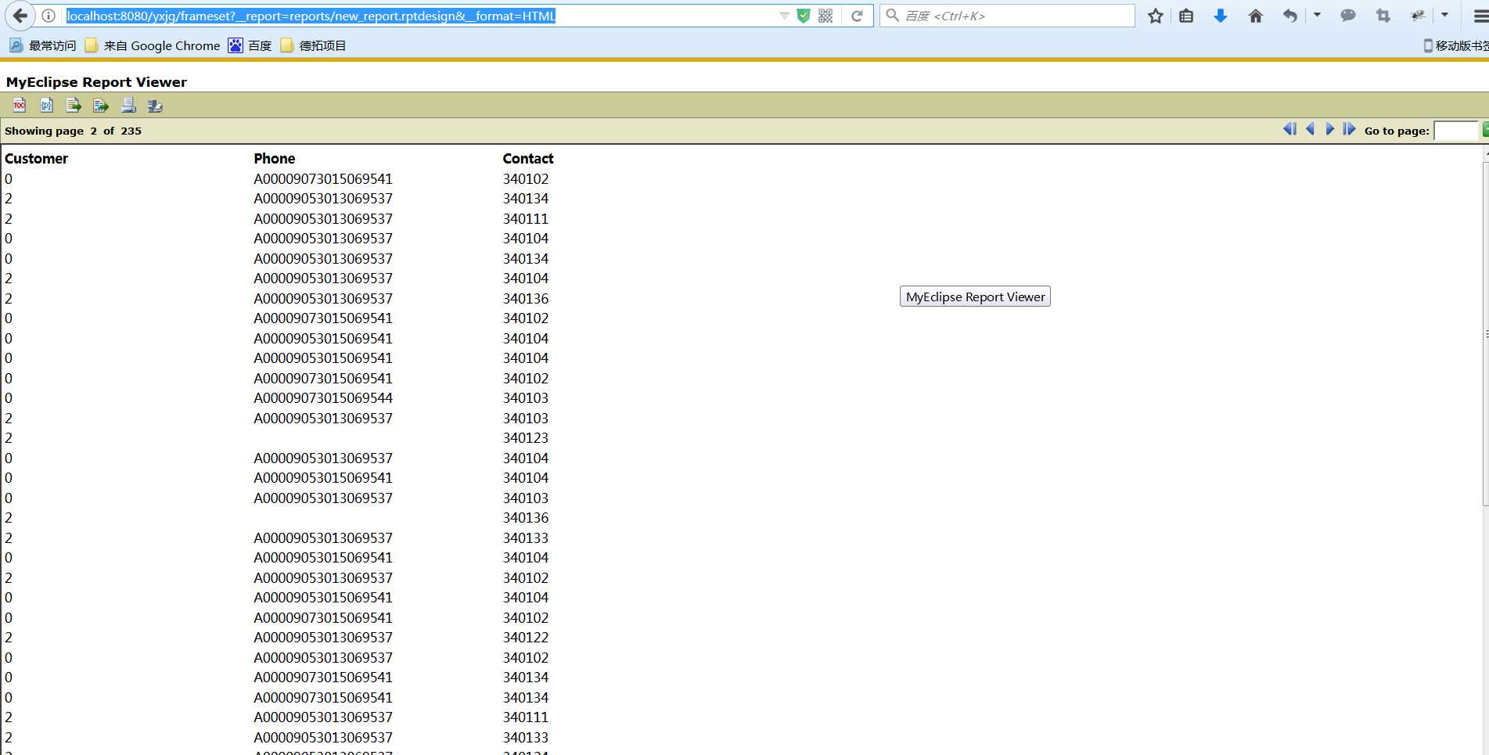Open the 来自 Google Chrome bookmarks folder

[153, 45]
